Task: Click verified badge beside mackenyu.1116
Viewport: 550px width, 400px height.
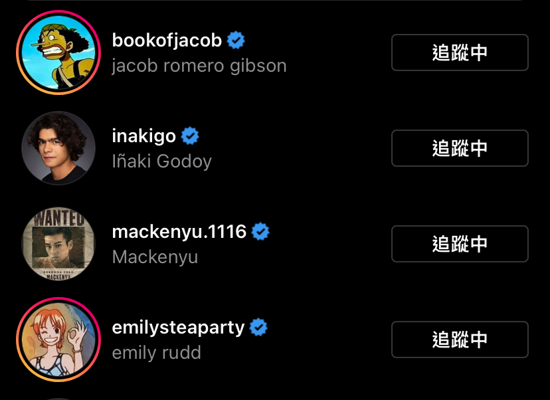Action: click(x=260, y=232)
